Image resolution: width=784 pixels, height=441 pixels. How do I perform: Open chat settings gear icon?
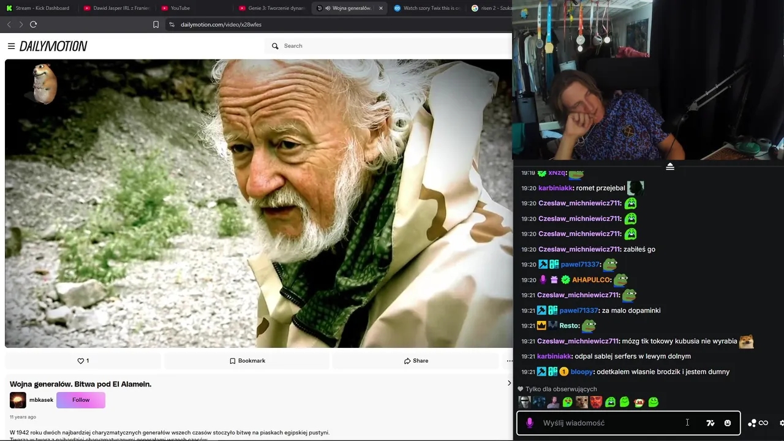coord(782,423)
